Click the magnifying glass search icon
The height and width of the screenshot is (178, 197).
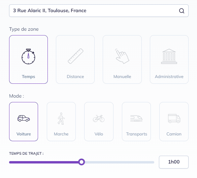coord(182,11)
